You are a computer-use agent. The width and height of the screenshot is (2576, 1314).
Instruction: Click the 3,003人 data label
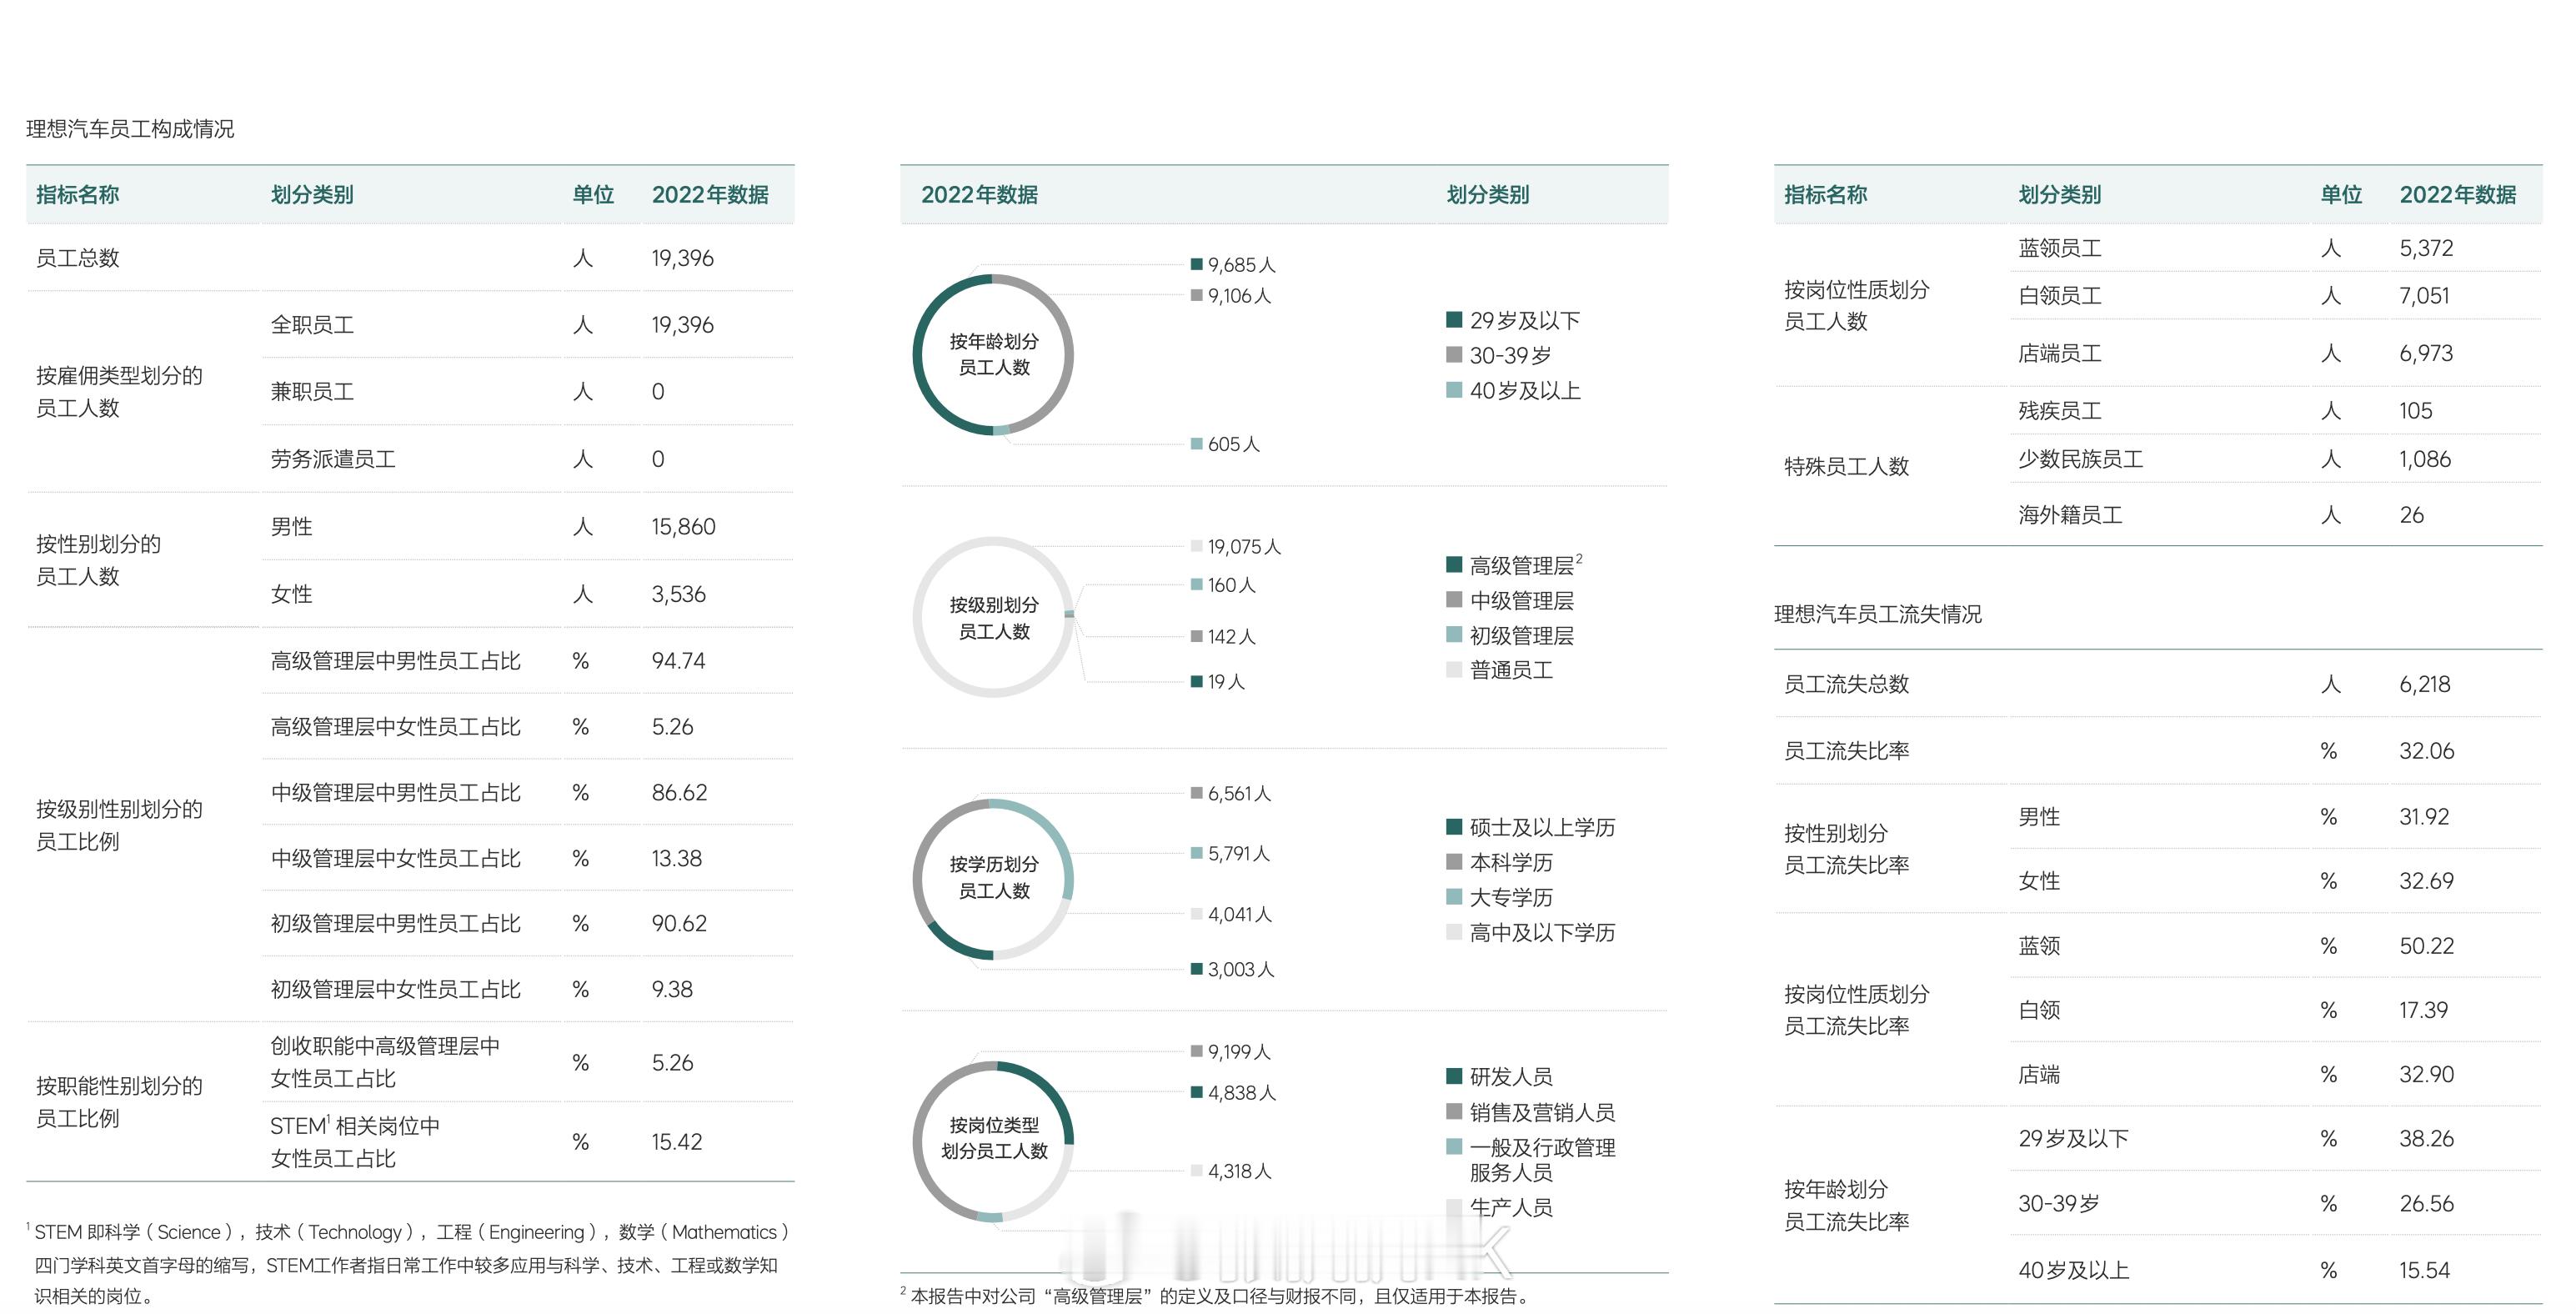1241,970
